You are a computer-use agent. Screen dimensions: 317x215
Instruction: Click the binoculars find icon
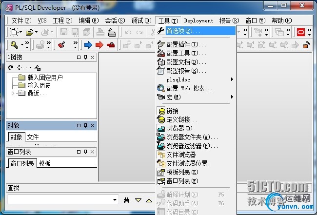tap(127, 200)
